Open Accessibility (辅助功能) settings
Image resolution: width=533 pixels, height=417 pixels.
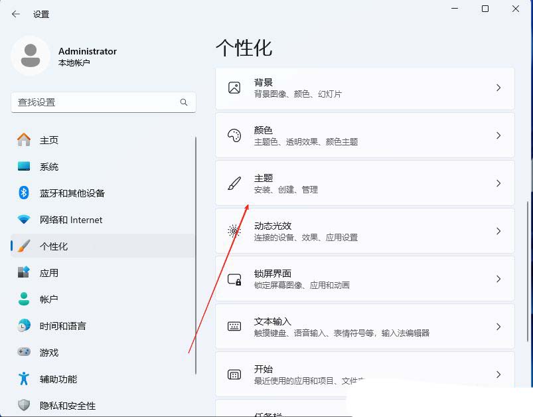point(58,379)
